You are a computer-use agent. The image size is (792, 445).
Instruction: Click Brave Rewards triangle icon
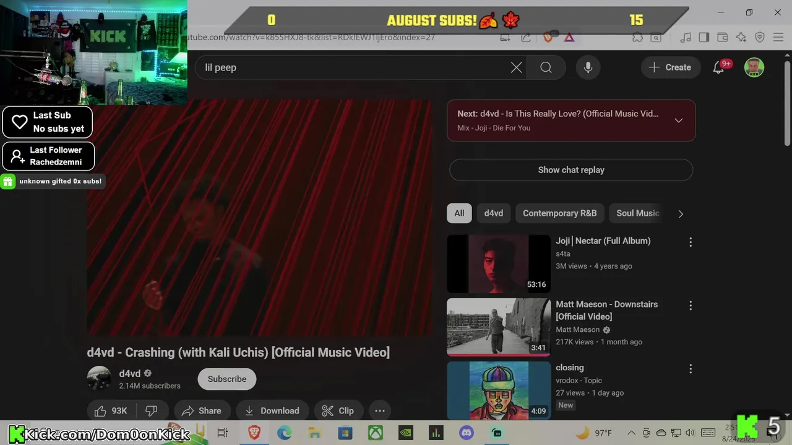pos(569,37)
